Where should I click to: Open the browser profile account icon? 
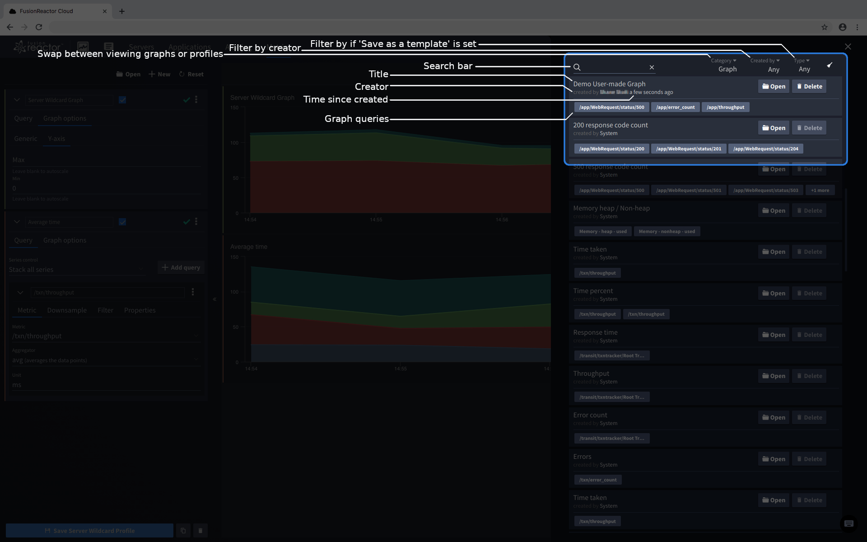[843, 27]
